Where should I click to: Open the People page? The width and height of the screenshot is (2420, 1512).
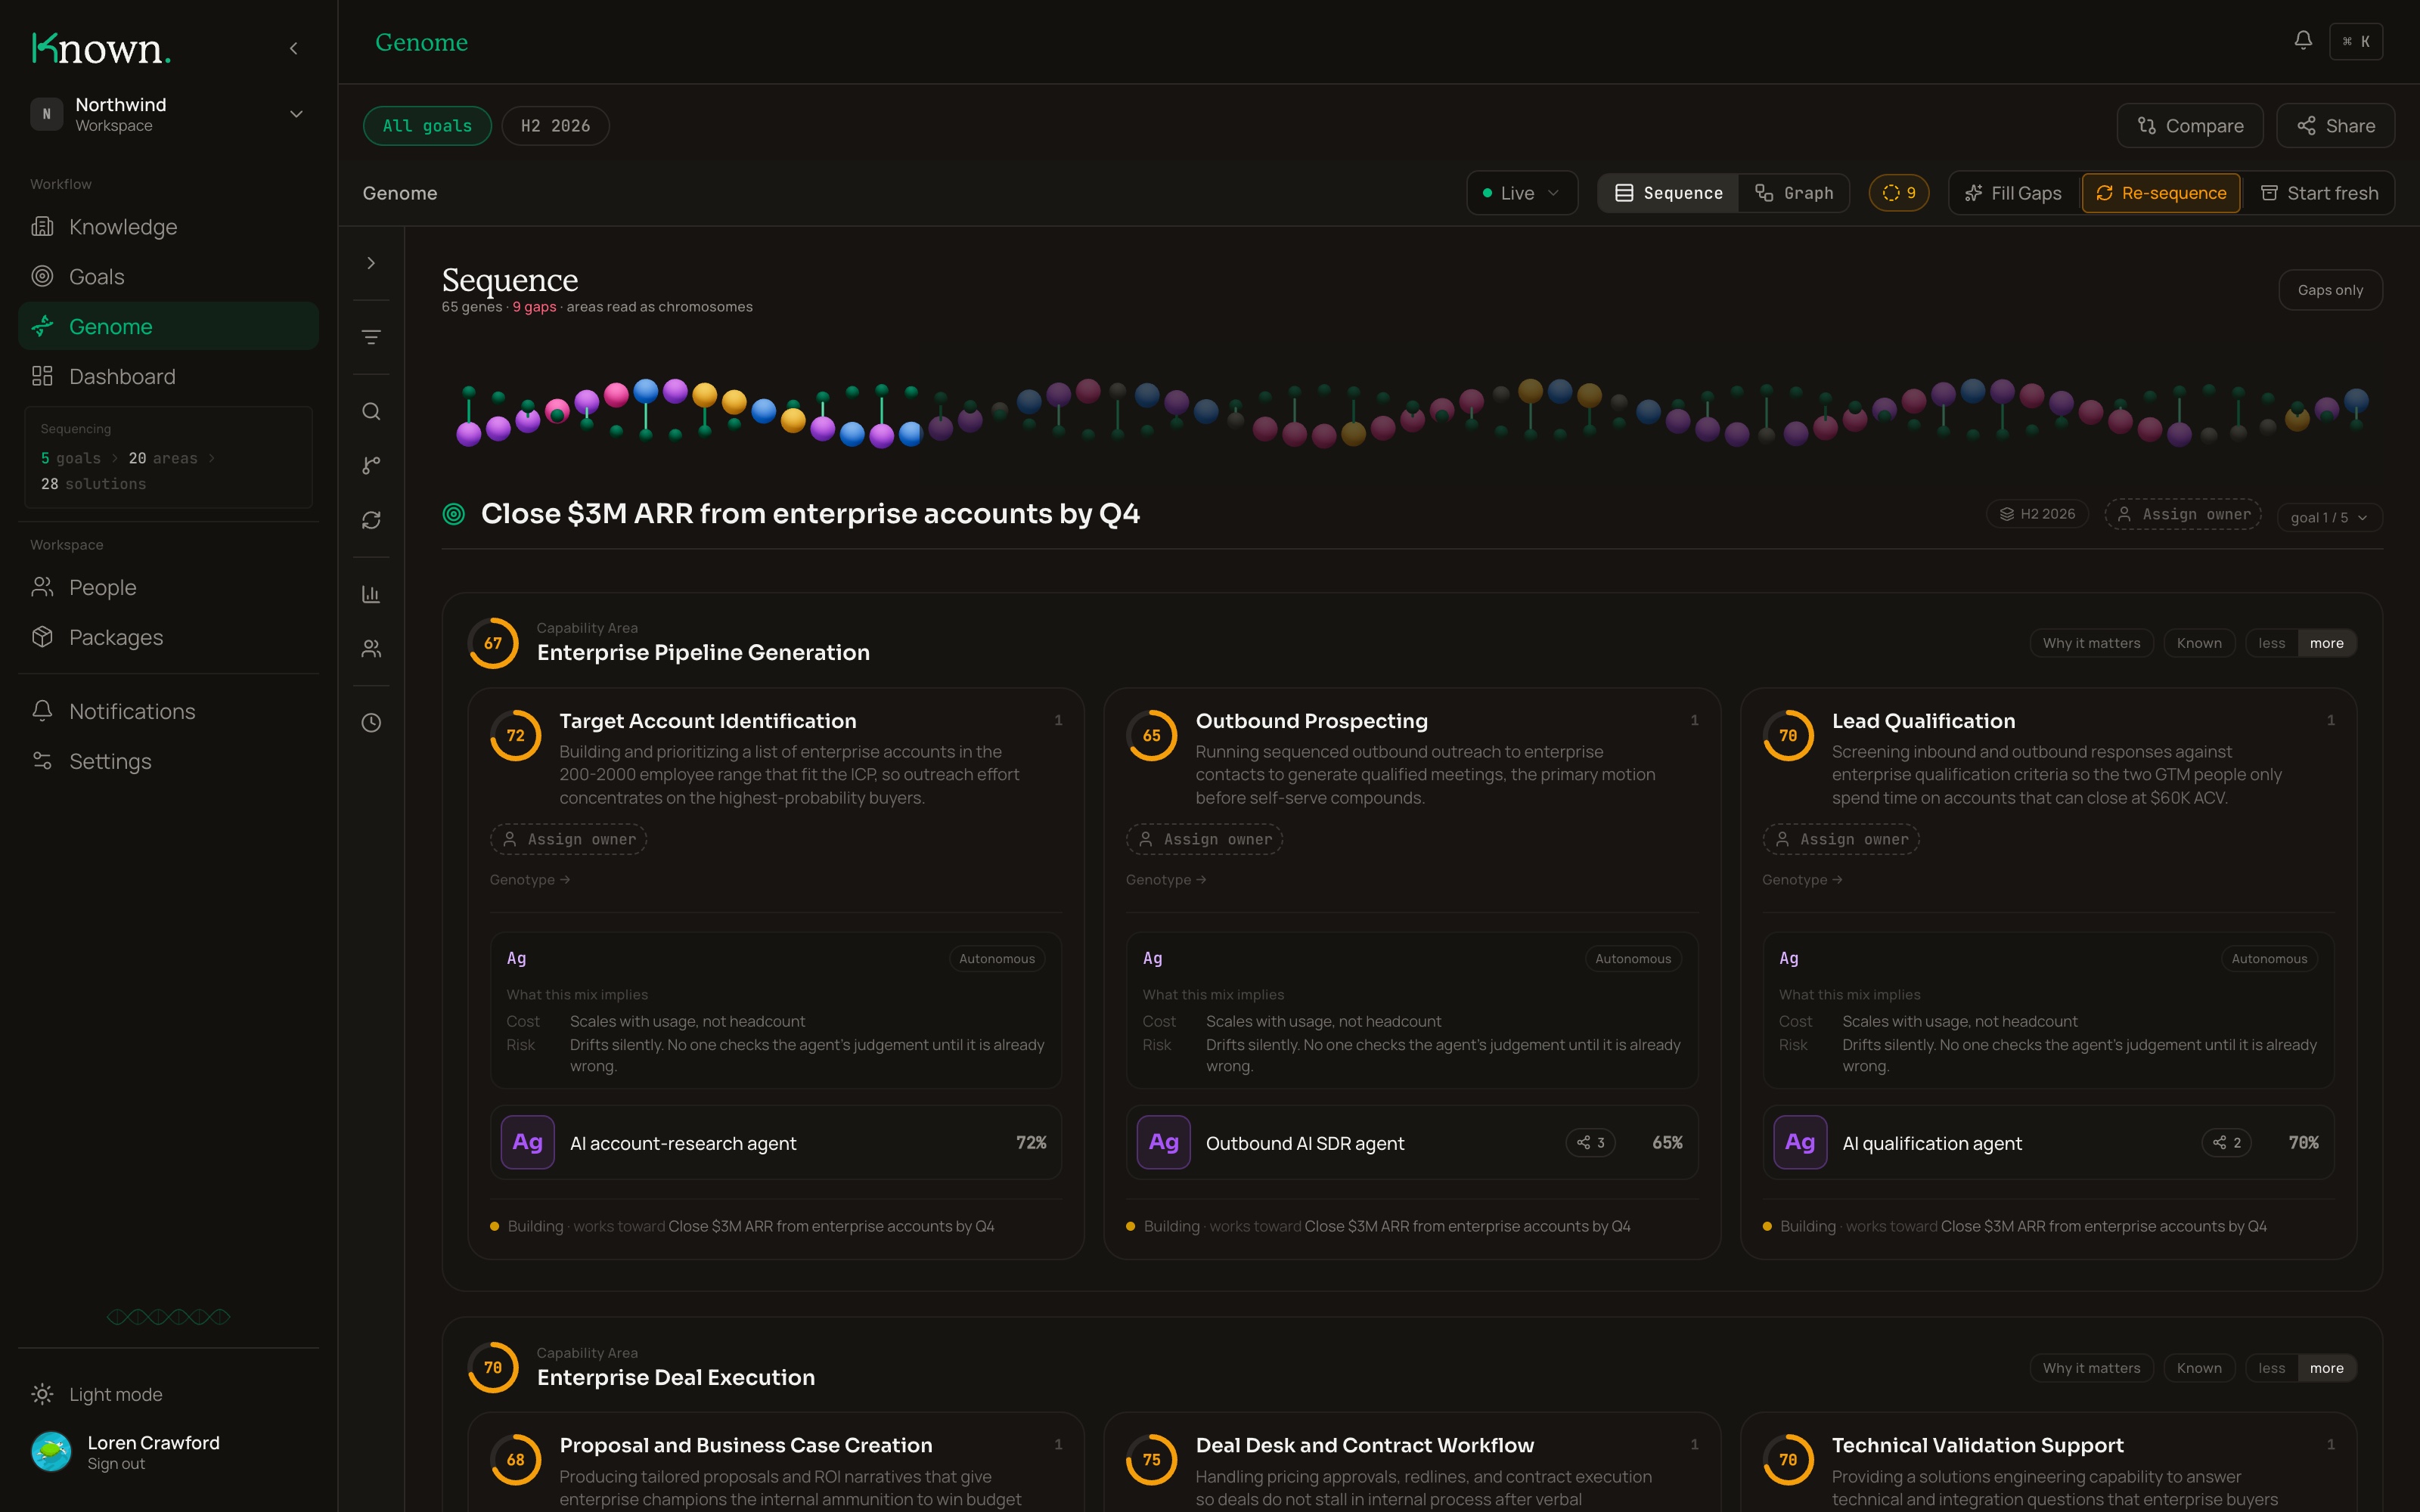[x=168, y=587]
